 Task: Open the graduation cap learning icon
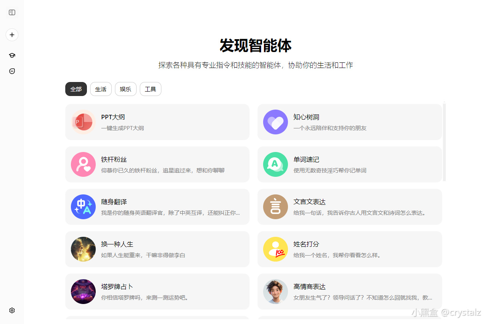(x=12, y=55)
